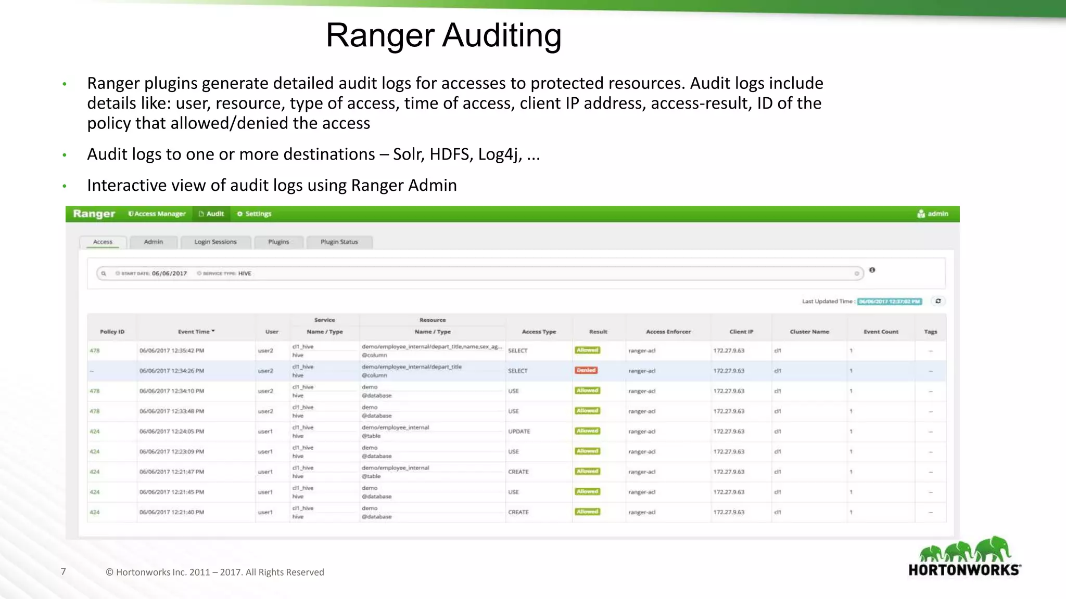
Task: Refresh the audit log list
Action: 938,301
